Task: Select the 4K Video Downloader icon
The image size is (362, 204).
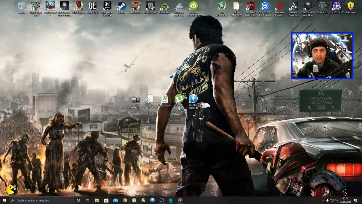Action: point(193,9)
